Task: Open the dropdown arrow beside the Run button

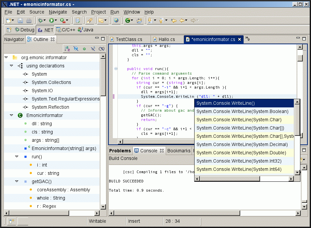Action: pos(57,20)
